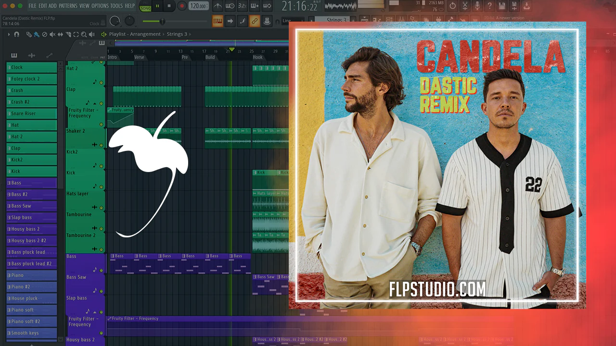This screenshot has width=616, height=346.
Task: Click the red record button
Action: click(182, 6)
